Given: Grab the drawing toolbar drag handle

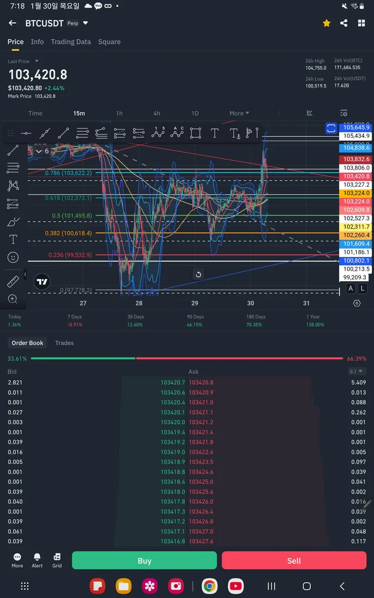Looking at the screenshot, I should (11, 133).
